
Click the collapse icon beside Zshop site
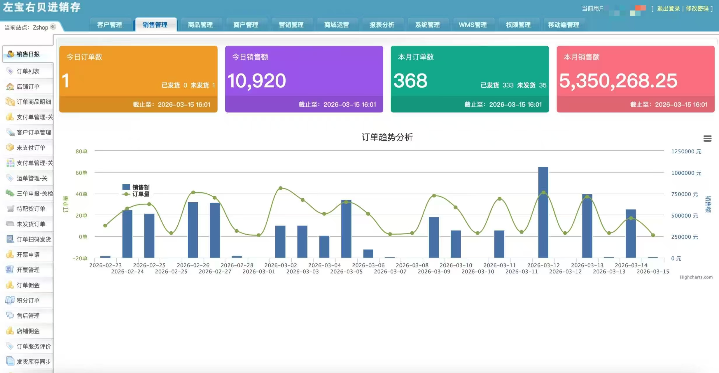pyautogui.click(x=53, y=27)
